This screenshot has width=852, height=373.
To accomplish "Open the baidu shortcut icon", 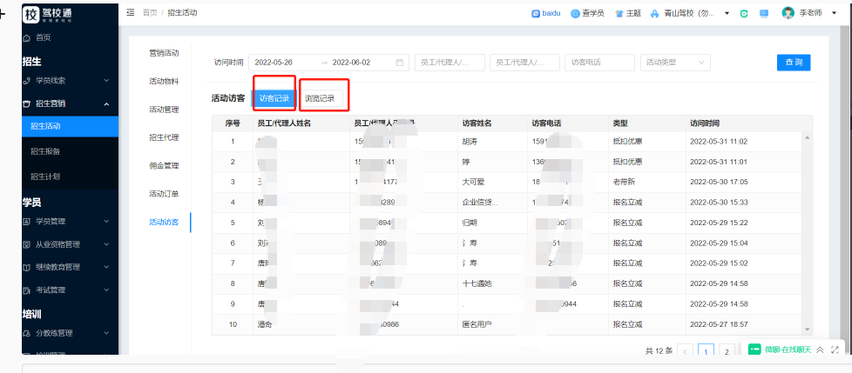I will point(535,13).
